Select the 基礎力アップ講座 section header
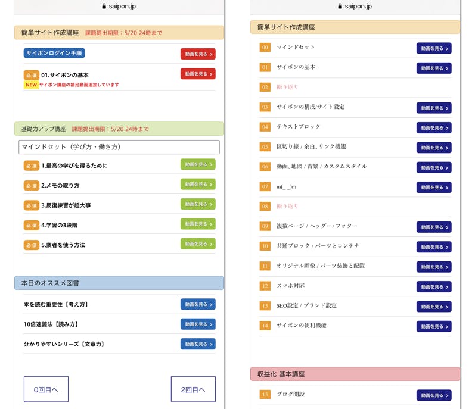 pyautogui.click(x=119, y=129)
